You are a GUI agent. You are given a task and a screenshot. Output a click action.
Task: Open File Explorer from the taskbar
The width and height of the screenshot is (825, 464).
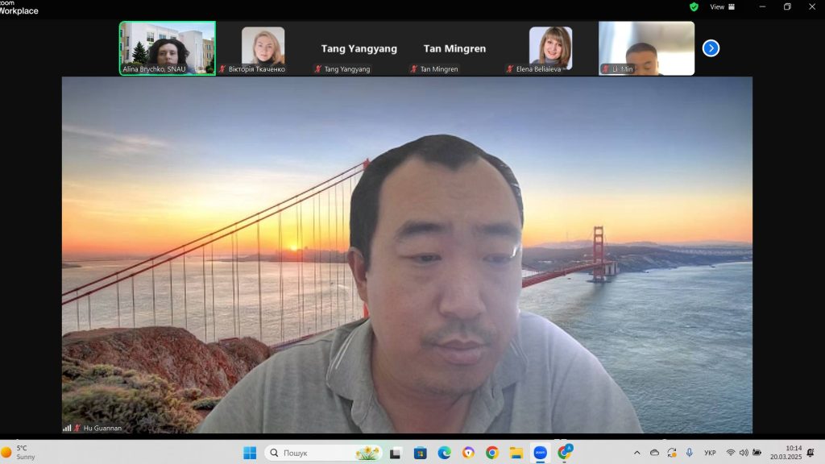coord(516,453)
